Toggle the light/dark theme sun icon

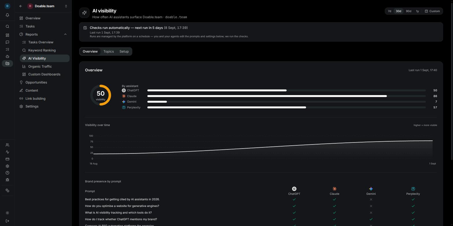pos(8,213)
